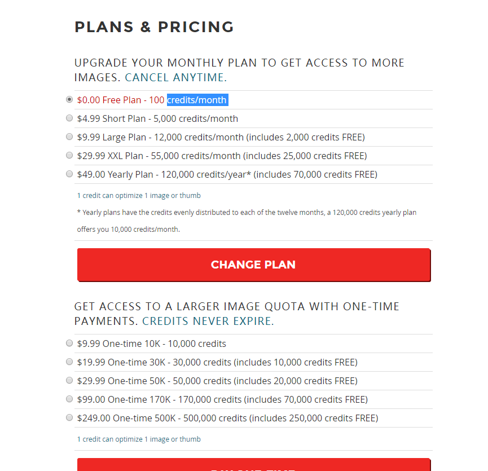Image resolution: width=488 pixels, height=471 pixels.
Task: Select the $49.00 Yearly Plan radio button
Action: 69,174
